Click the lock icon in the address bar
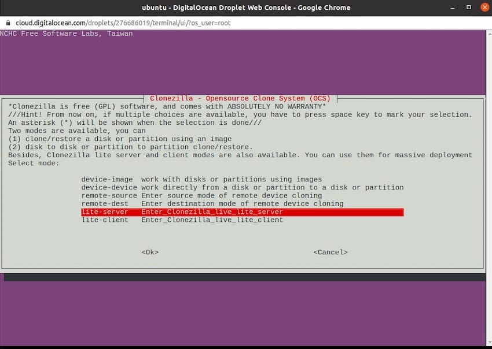Viewport: 492px width, 349px height. pyautogui.click(x=8, y=23)
